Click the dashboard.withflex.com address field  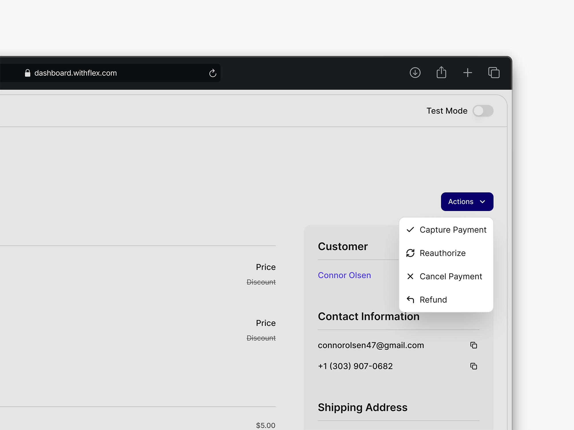click(115, 73)
